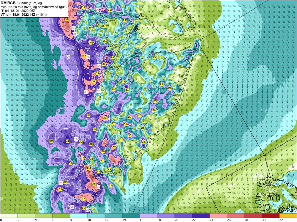Screen dimensions: 297x222
Task: Click the salmon 26–28 legend swatch
Action: [236, 215]
